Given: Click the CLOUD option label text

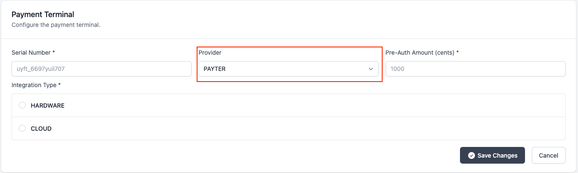Looking at the screenshot, I should (x=41, y=129).
